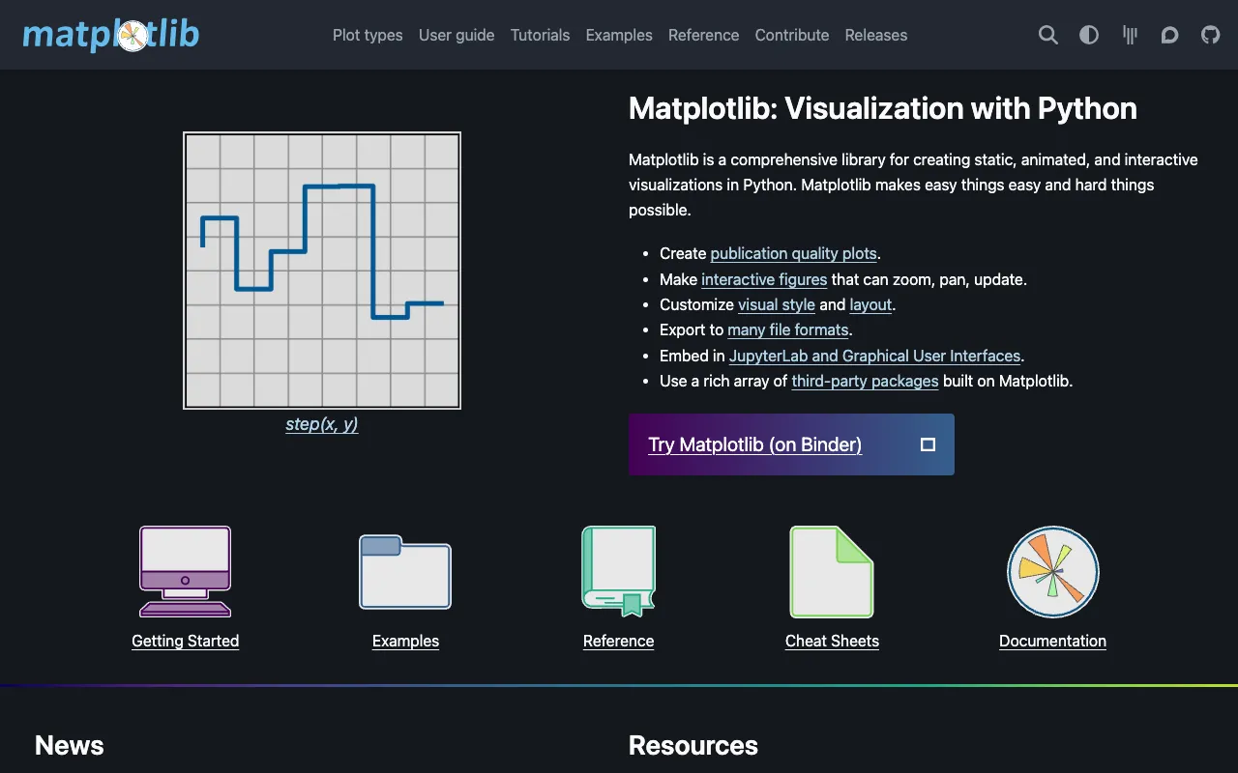1238x773 pixels.
Task: Open the third-party packages link
Action: pos(865,381)
